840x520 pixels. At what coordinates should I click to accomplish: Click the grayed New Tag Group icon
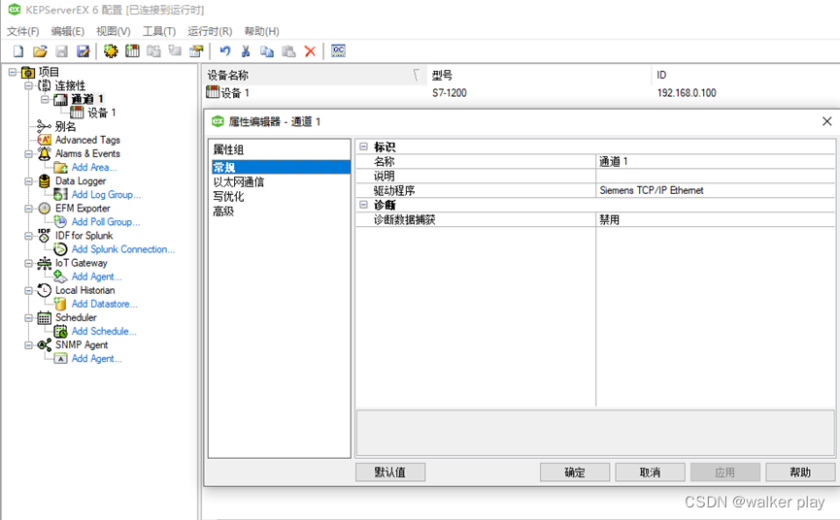[153, 51]
